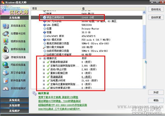165x116 pixels.
Task: Select 网络系统信息 globe icon
Action: click(x=6, y=65)
